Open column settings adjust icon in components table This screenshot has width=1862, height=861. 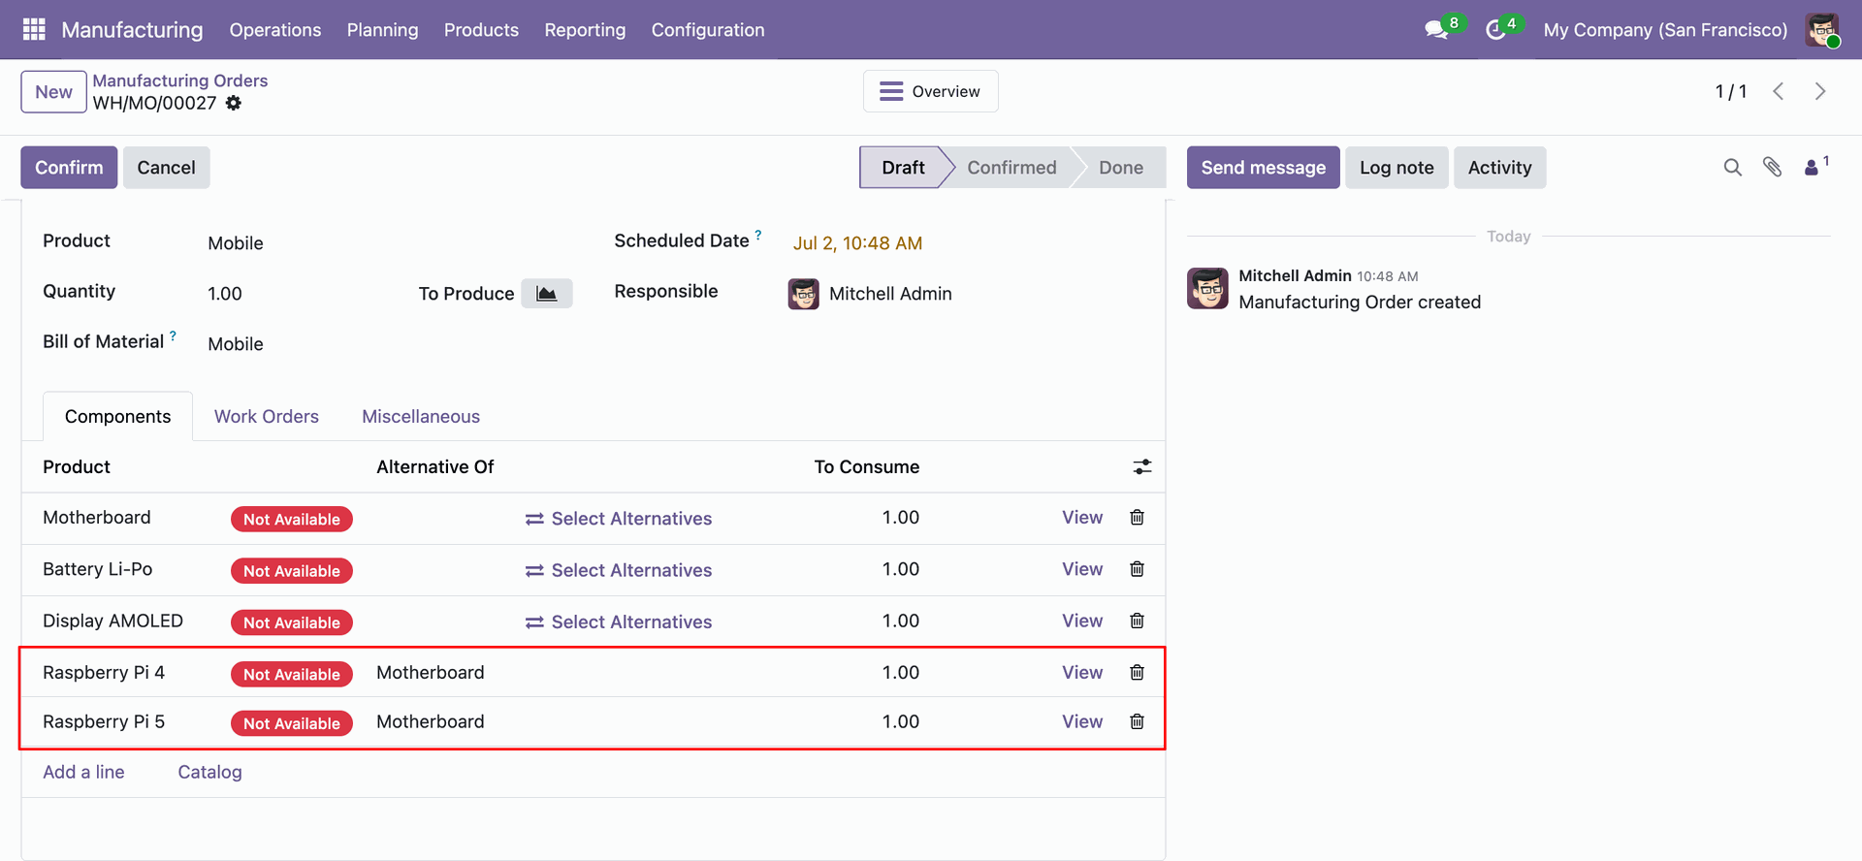point(1142,467)
